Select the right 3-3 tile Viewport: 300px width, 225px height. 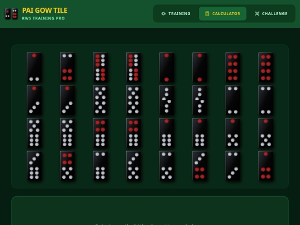(x=199, y=100)
